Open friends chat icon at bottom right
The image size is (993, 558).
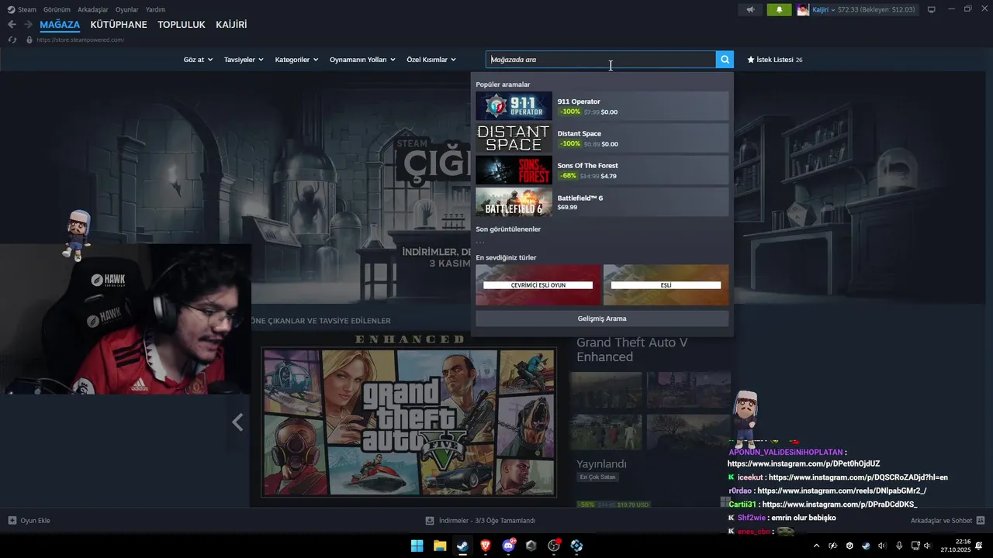pos(981,521)
